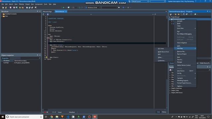Pin the Projects panel using pushpin icon

coord(207,12)
